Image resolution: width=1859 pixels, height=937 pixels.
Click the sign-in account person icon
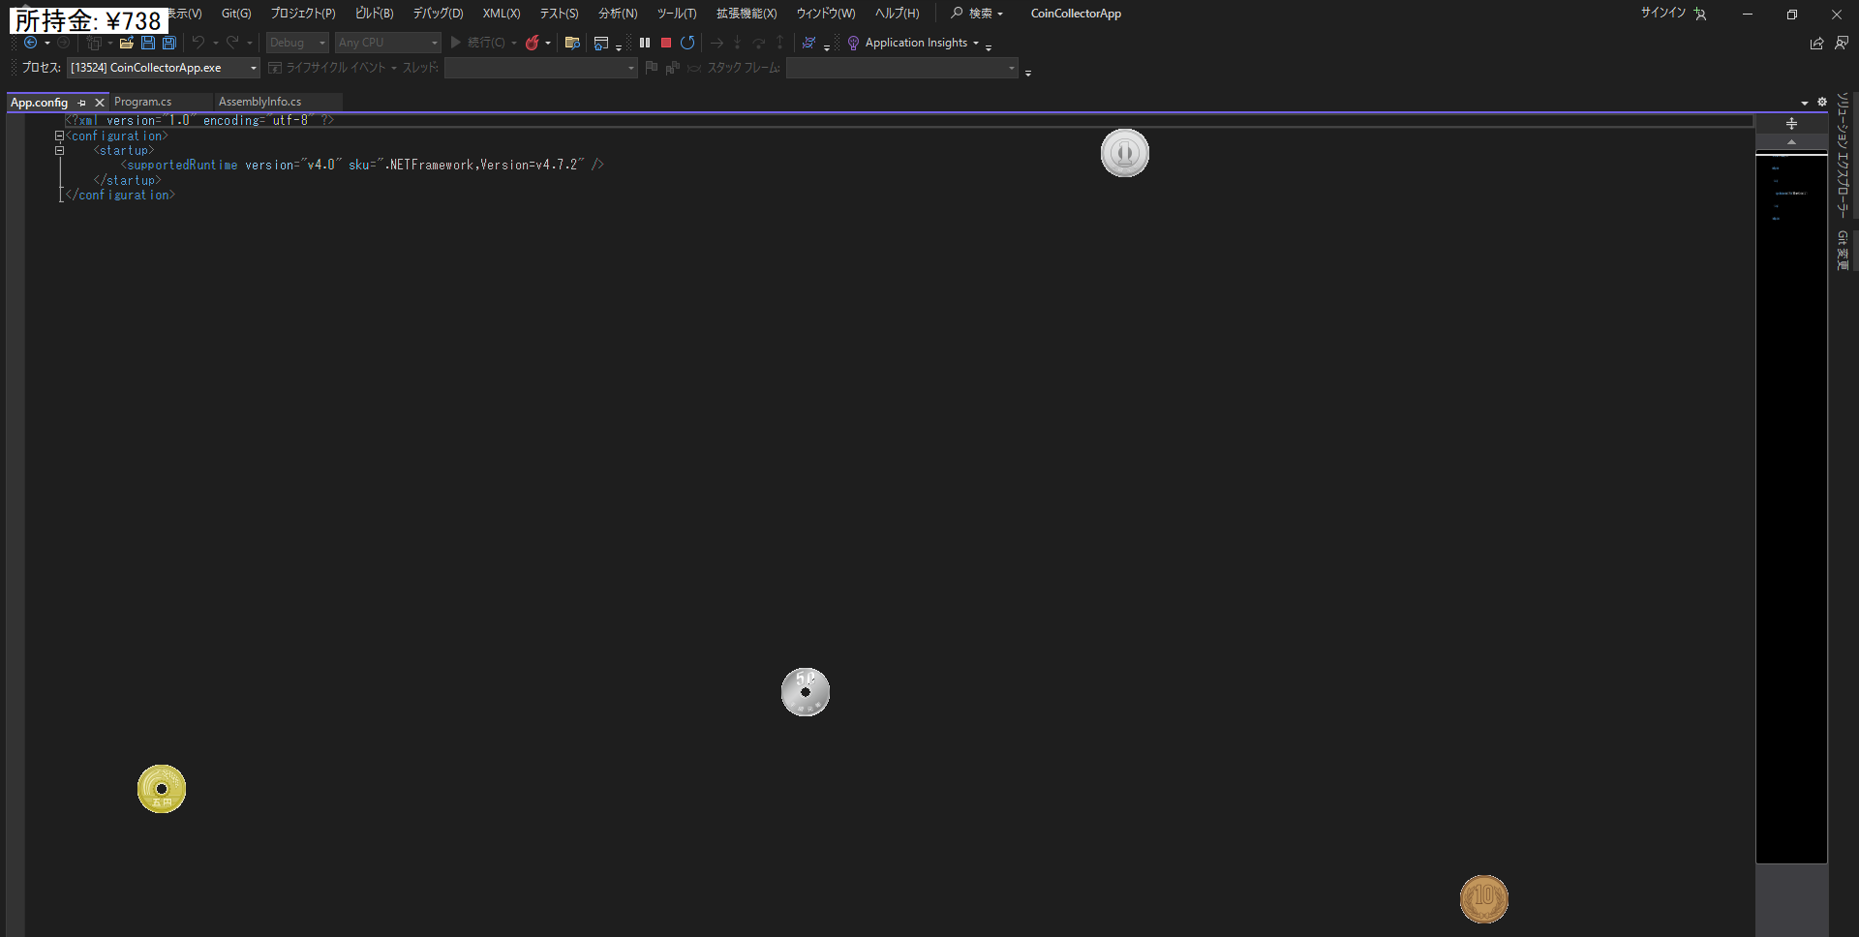(x=1700, y=14)
